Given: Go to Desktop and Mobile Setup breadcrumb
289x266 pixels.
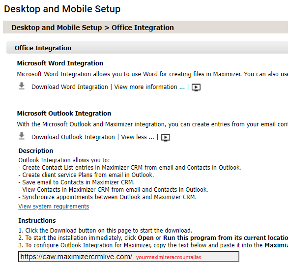Looking at the screenshot, I should click(57, 28).
